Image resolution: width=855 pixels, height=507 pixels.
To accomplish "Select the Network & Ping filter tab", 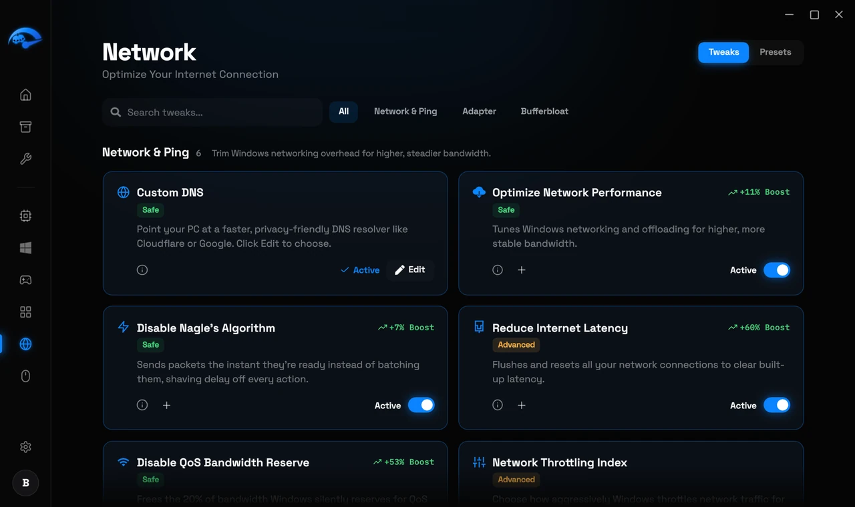I will click(405, 111).
